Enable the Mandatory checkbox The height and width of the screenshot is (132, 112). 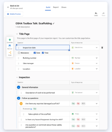pos(19,53)
